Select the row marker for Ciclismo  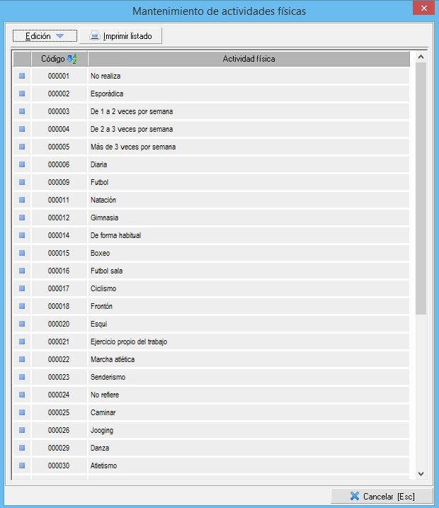pyautogui.click(x=22, y=288)
